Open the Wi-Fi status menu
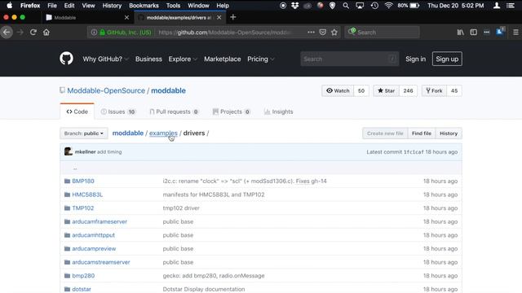522x293 pixels. tap(388, 6)
